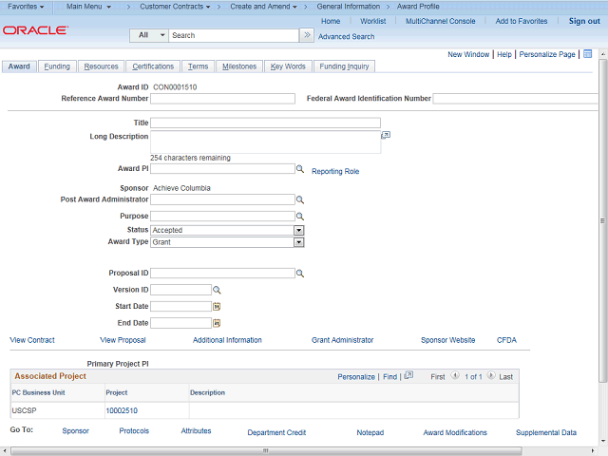
Task: Click the search go arrow button
Action: tap(306, 35)
